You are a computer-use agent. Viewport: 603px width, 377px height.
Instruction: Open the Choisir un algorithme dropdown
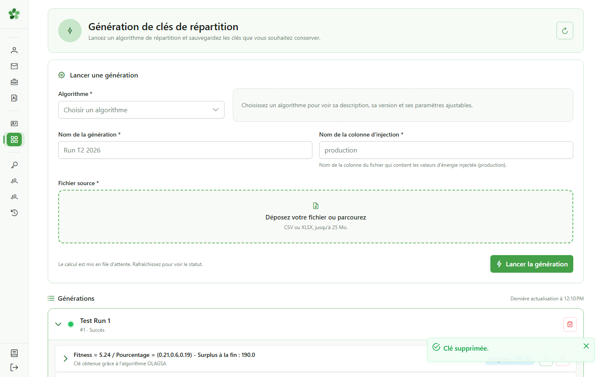141,110
